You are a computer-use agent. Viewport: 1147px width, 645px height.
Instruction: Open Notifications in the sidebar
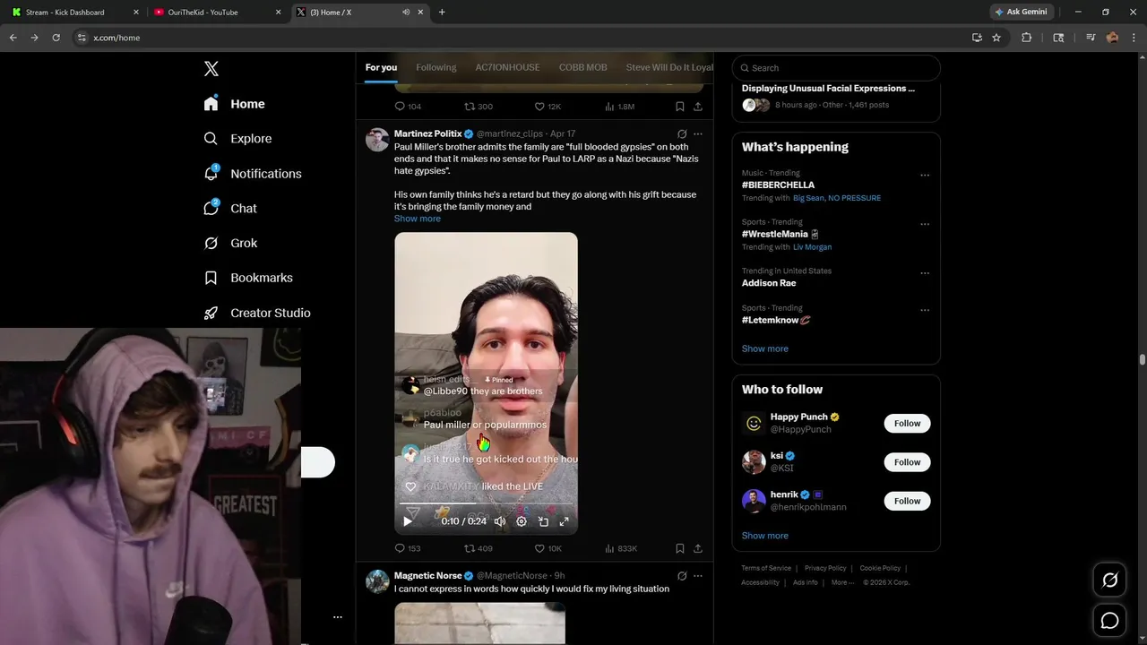point(253,174)
